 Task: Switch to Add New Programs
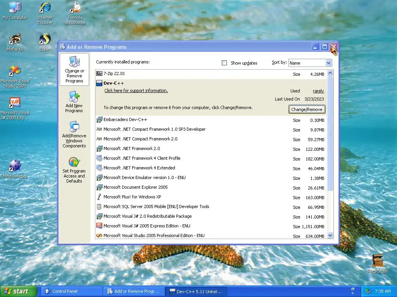74,102
